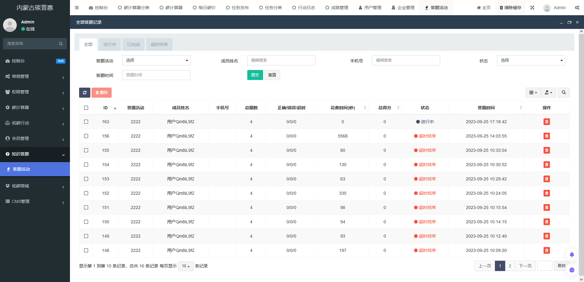
Task: Click the vertical scrollbar on the right side
Action: (x=581, y=155)
